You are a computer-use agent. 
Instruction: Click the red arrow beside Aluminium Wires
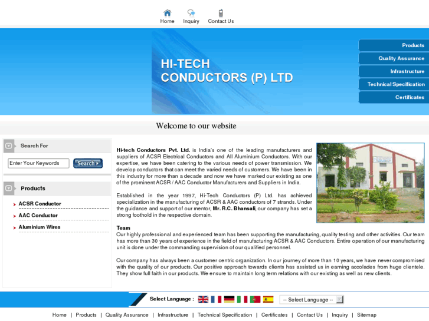pos(15,228)
